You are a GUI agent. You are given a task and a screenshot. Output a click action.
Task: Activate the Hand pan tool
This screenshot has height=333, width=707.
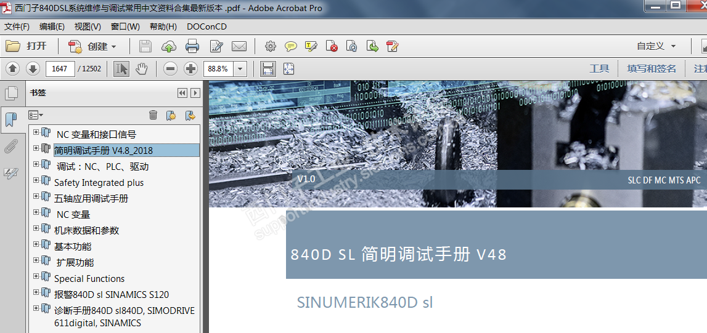pos(142,69)
